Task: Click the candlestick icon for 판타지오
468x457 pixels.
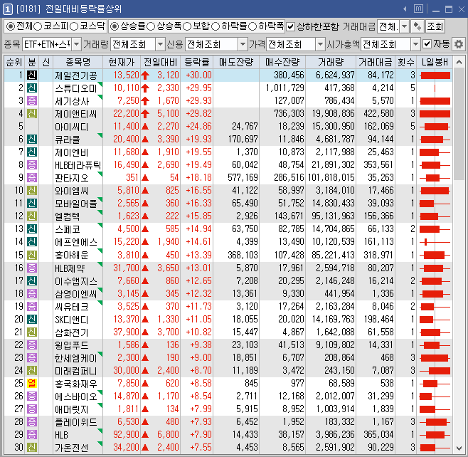Action: tap(435, 178)
